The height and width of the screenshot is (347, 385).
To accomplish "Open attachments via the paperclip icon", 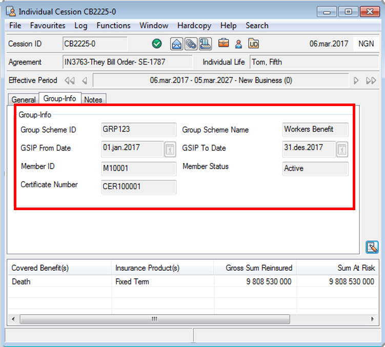I will [x=191, y=44].
